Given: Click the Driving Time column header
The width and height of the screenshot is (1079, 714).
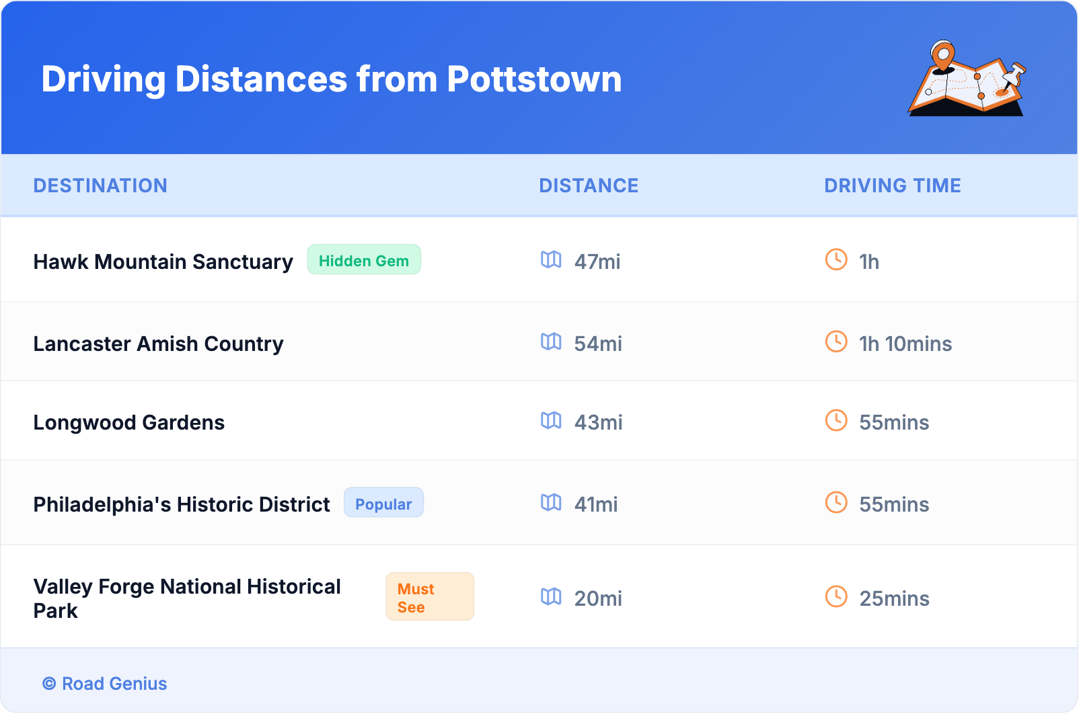Looking at the screenshot, I should click(893, 186).
